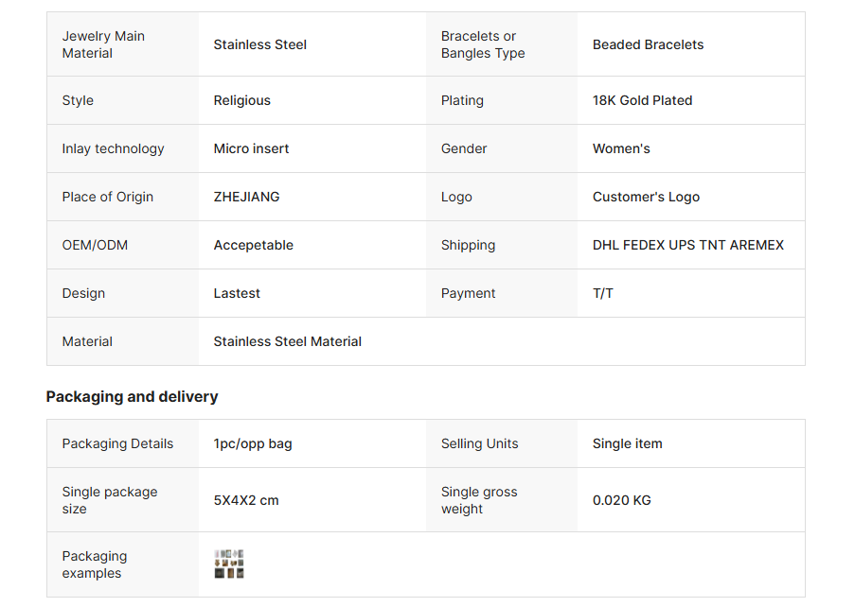This screenshot has height=607, width=855.
Task: Select the Micro insert value
Action: (x=251, y=148)
